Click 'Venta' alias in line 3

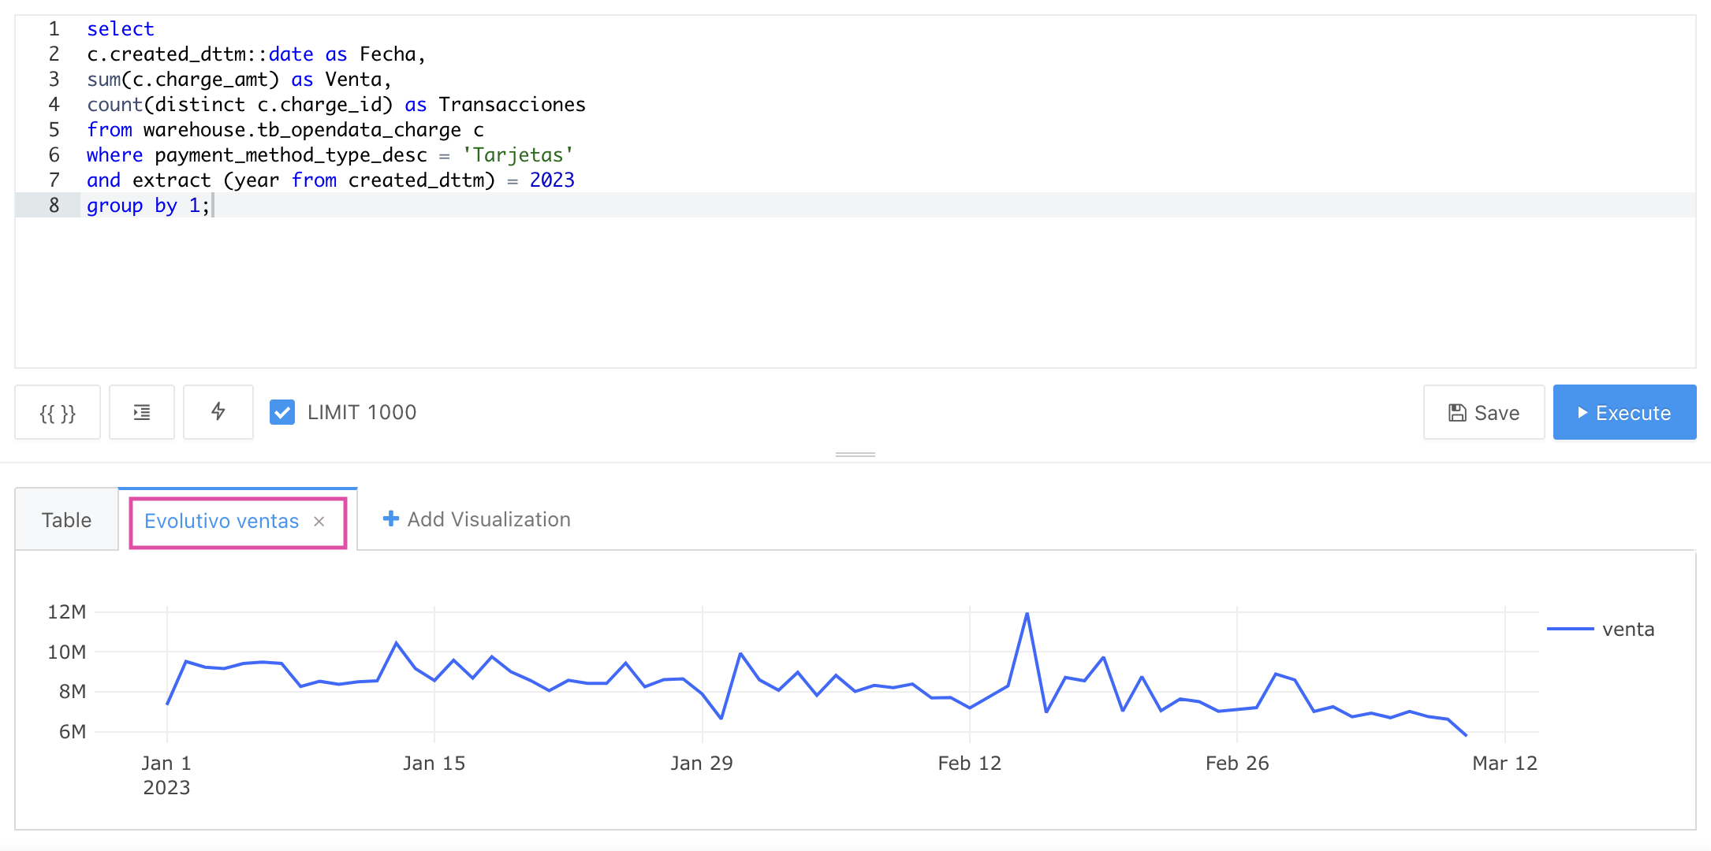(x=353, y=80)
